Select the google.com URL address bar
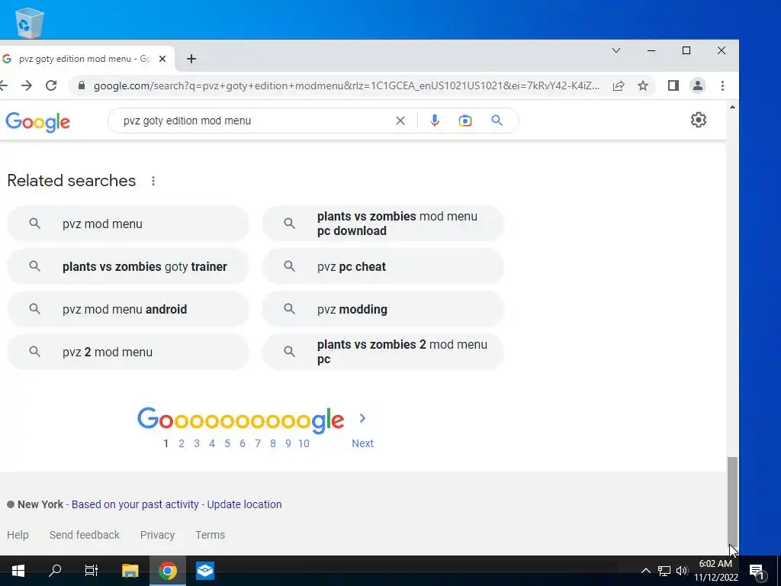Image resolution: width=781 pixels, height=586 pixels. (347, 85)
